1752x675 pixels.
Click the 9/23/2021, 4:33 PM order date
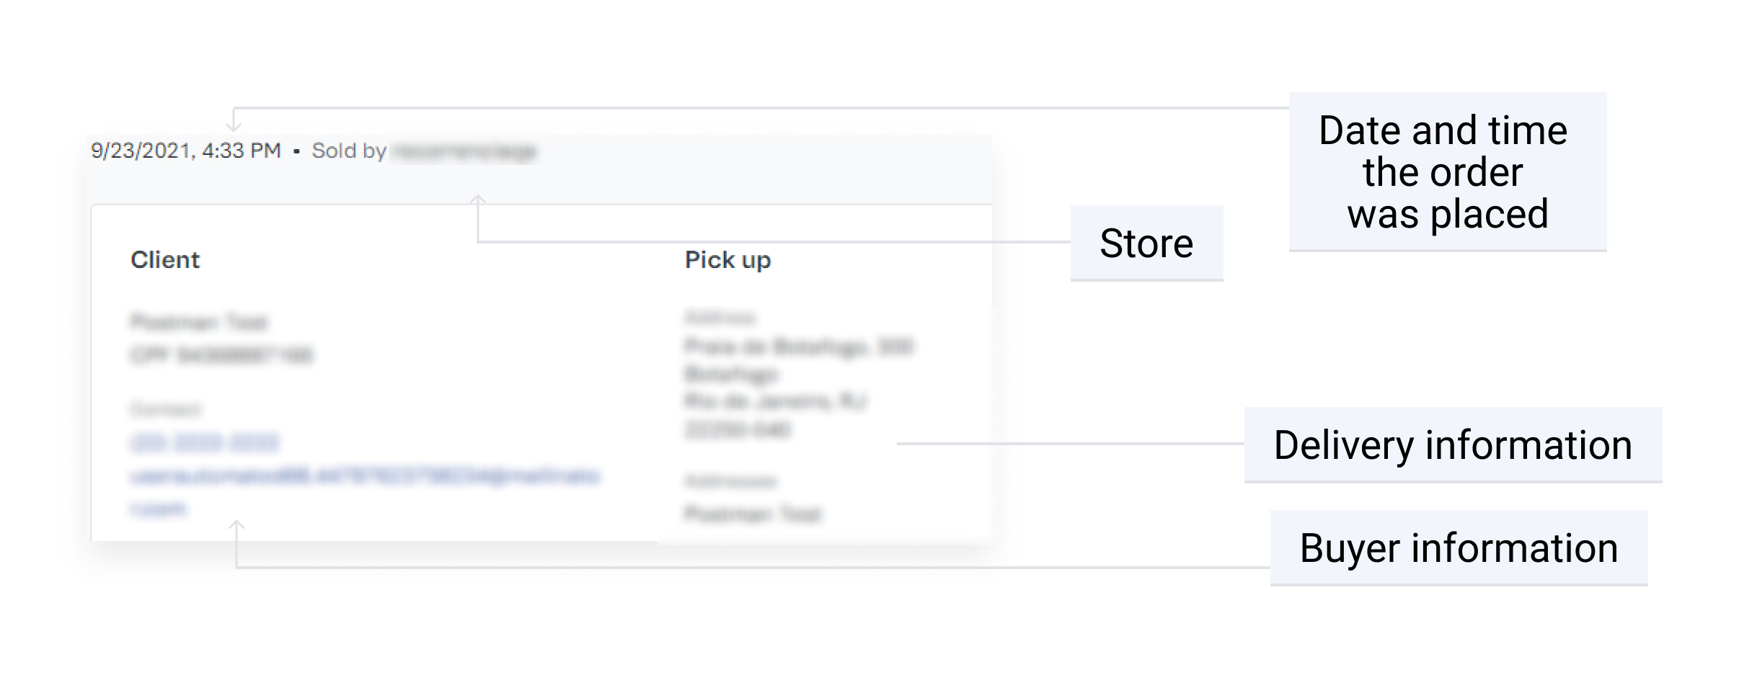pos(185,151)
